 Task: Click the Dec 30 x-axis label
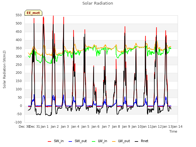[24, 126]
